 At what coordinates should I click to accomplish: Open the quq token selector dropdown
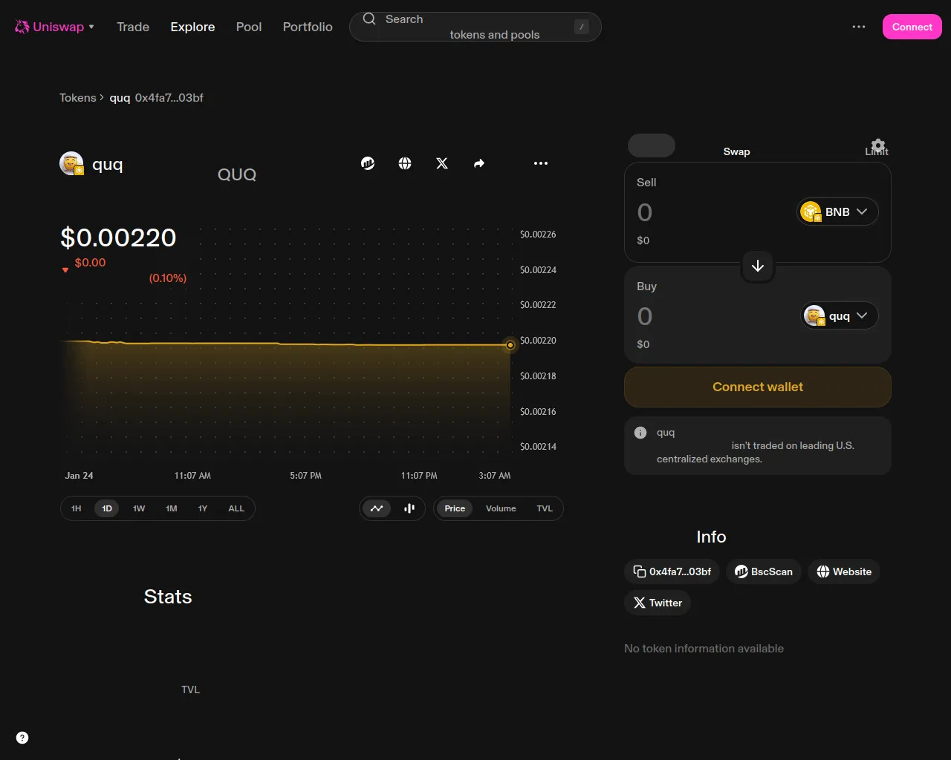[840, 315]
